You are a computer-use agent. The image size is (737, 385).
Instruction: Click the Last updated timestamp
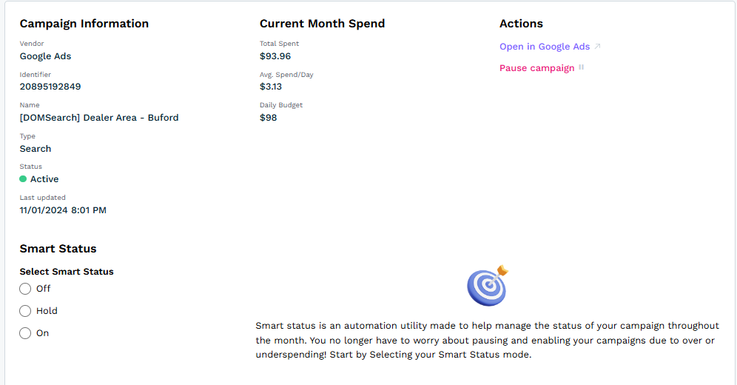pos(63,210)
